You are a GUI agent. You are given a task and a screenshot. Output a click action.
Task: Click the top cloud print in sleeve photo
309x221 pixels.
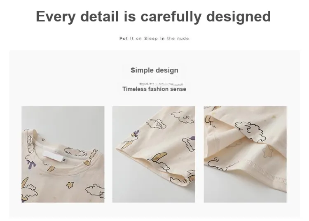(183, 116)
